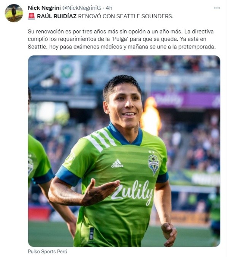Open the Pulso Sports Perú caption
Screen dimensions: 228x257
click(x=47, y=251)
